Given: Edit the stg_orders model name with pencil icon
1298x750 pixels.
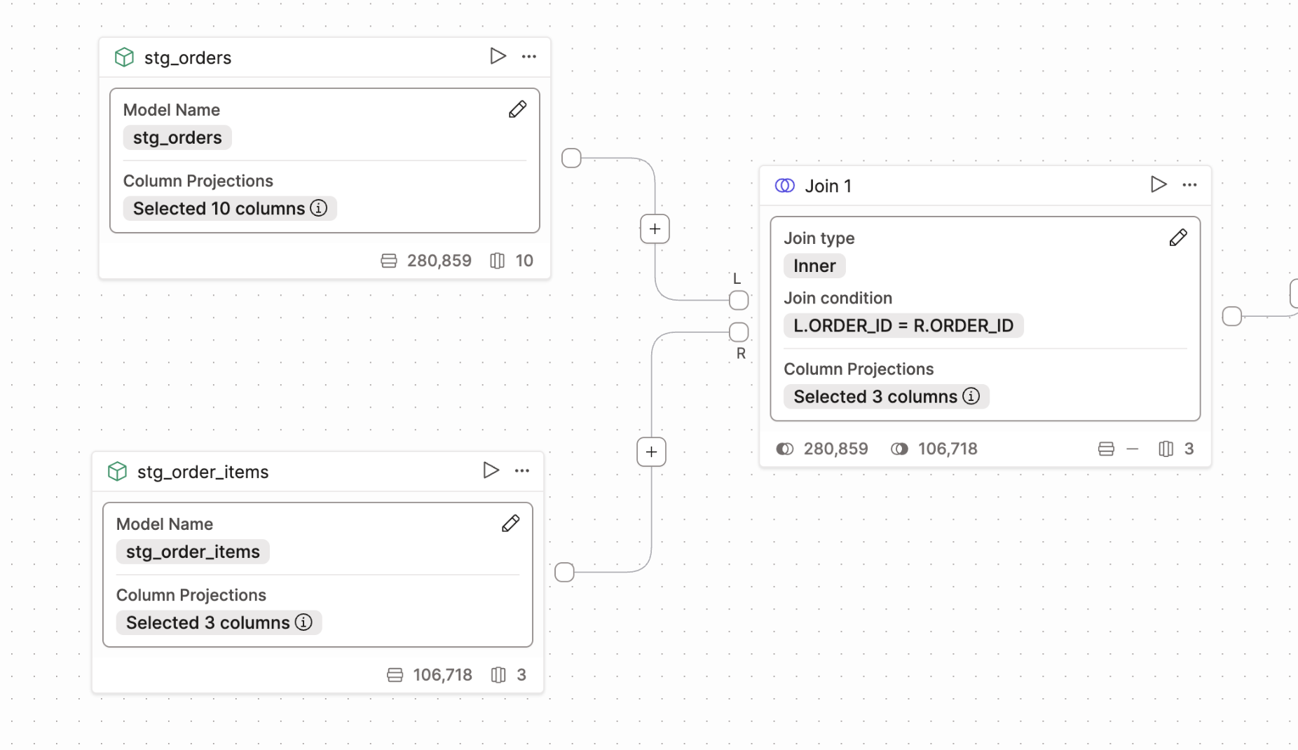Looking at the screenshot, I should (x=518, y=109).
